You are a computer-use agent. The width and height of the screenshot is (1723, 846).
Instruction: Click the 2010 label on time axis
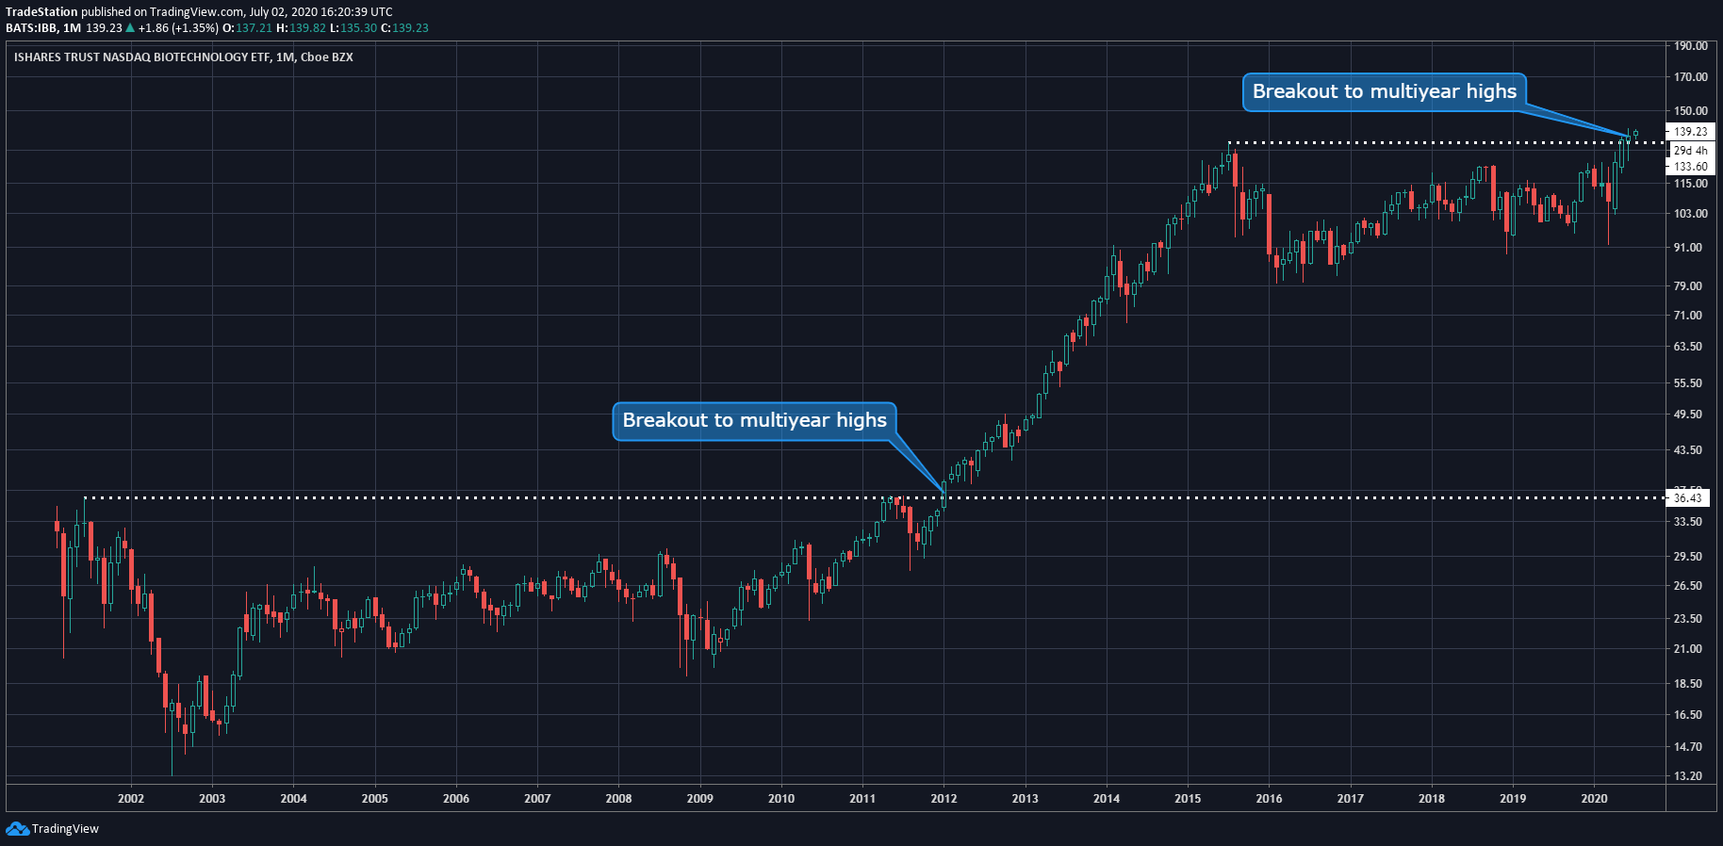click(x=781, y=799)
